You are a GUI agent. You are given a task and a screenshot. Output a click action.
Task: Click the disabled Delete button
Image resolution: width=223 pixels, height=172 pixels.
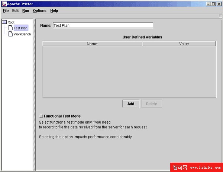pos(151,104)
